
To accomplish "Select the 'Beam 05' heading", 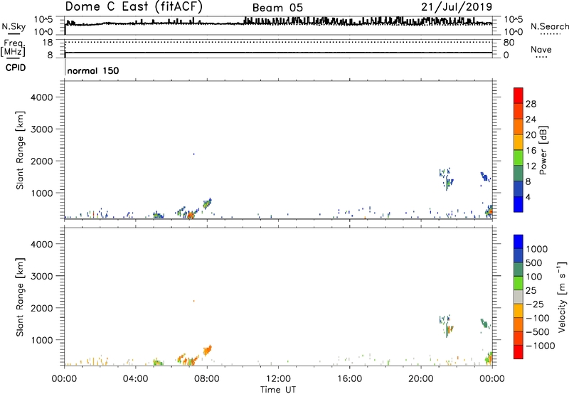I will click(x=277, y=8).
